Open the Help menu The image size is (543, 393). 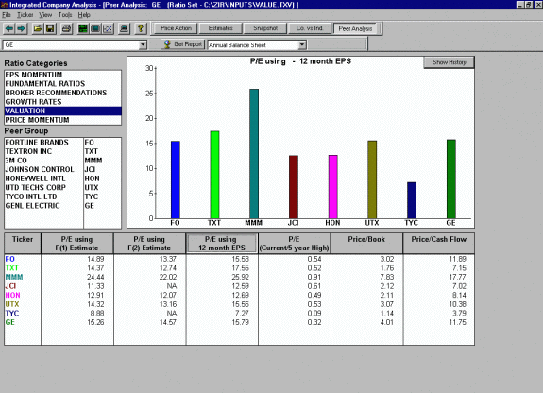84,15
